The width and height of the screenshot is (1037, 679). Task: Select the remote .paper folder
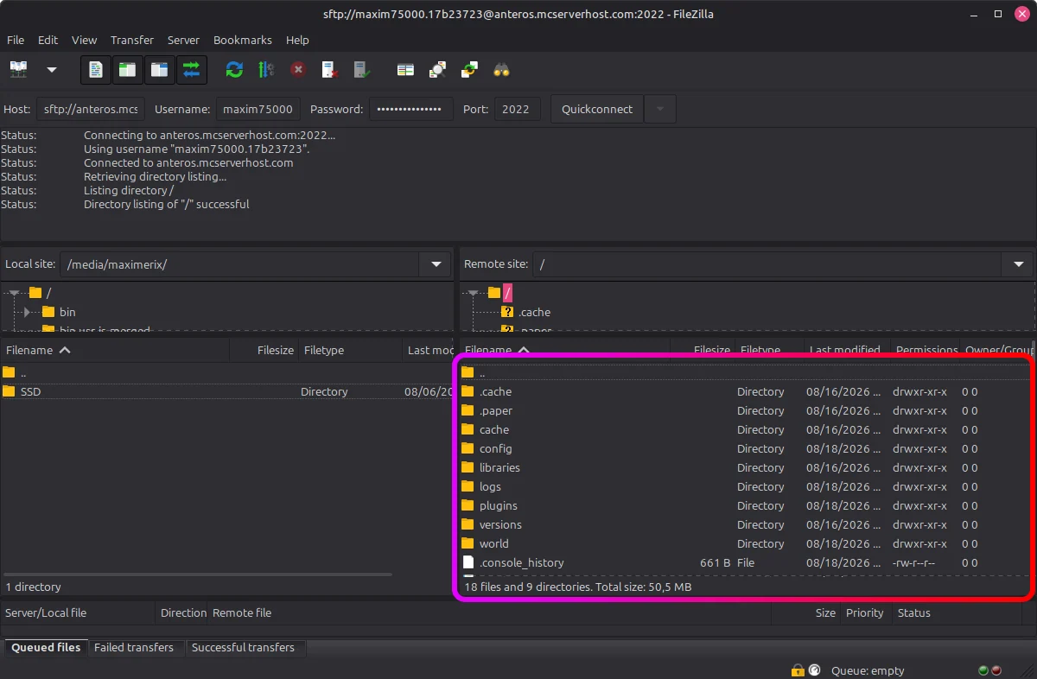click(x=746, y=410)
